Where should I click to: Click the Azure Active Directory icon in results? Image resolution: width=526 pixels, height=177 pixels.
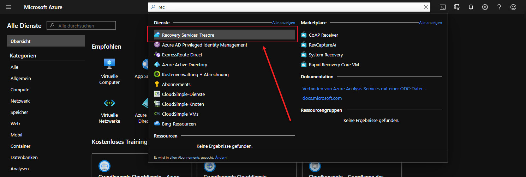(157, 65)
